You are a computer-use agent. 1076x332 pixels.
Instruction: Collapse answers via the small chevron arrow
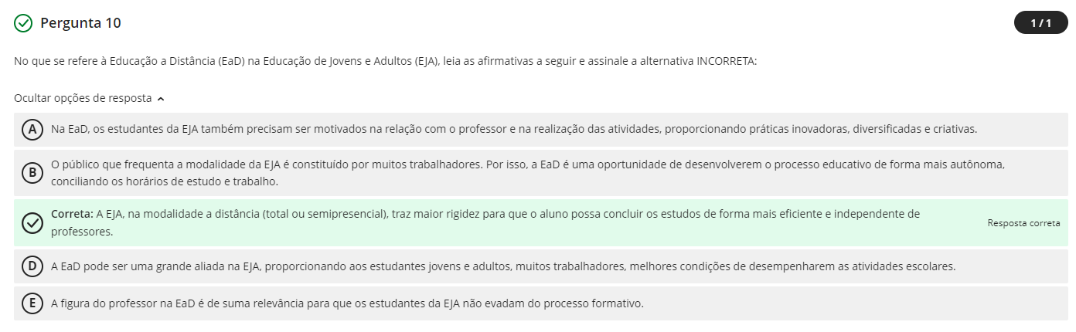tap(160, 99)
